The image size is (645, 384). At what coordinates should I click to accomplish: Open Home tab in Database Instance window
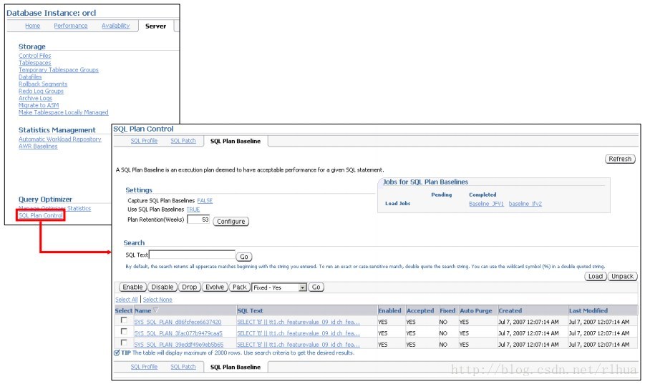(x=32, y=26)
